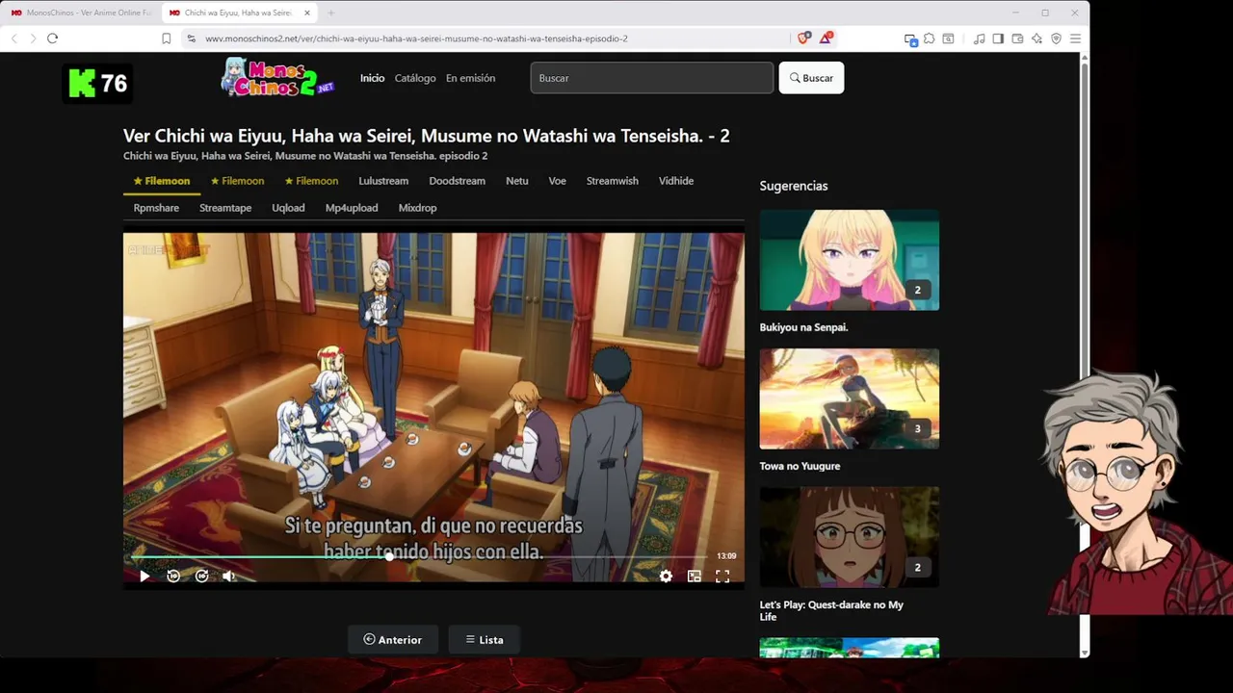This screenshot has height=693, width=1233.
Task: Go back in browser history
Action: (13, 38)
